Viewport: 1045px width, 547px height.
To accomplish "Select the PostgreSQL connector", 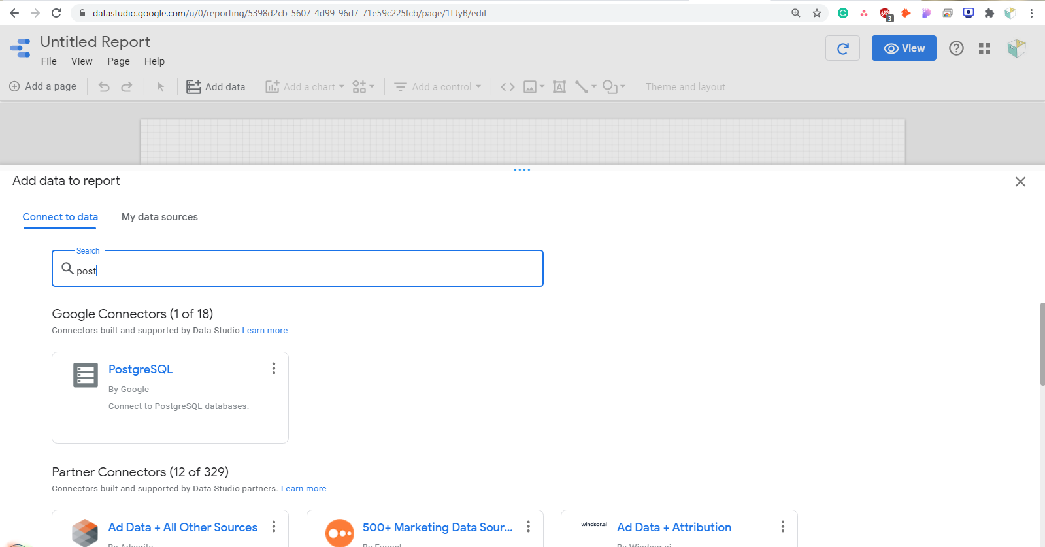I will 141,369.
